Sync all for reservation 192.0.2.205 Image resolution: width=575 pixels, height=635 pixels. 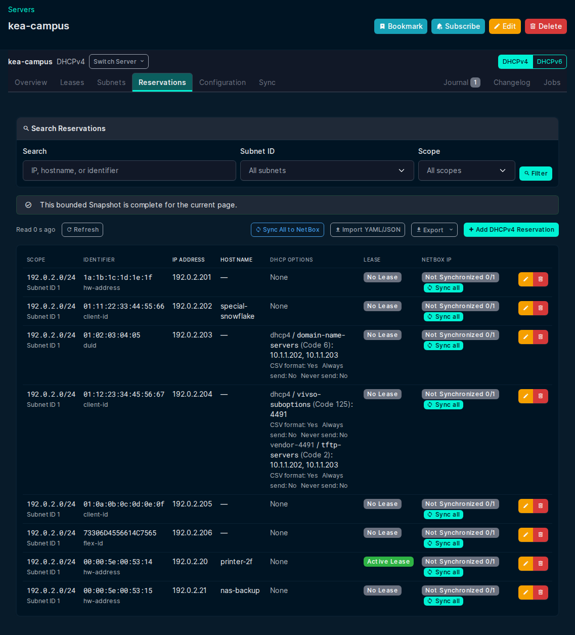444,515
